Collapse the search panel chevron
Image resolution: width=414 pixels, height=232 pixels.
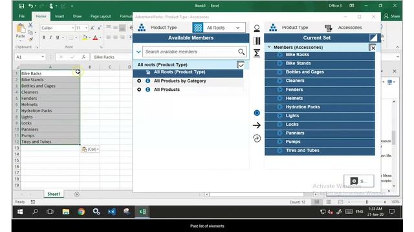tap(138, 52)
